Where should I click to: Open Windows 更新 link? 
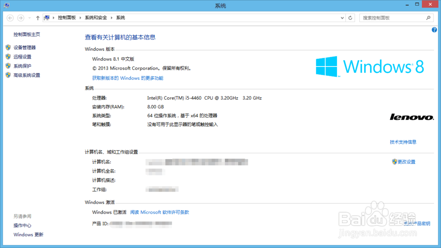coord(28,234)
